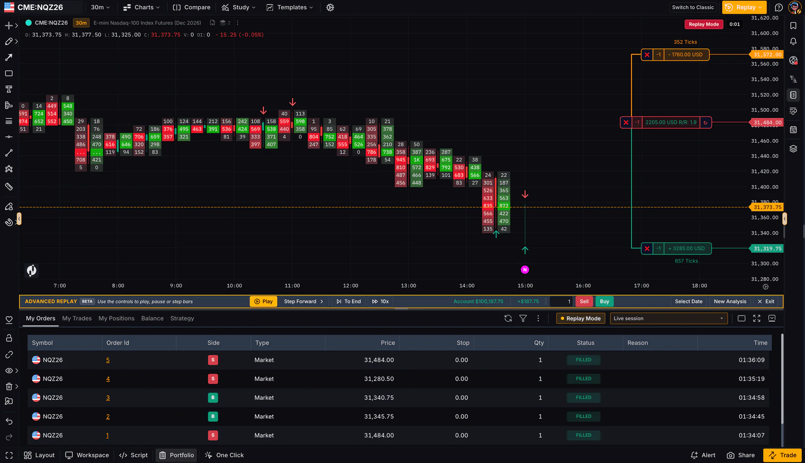The image size is (805, 463).
Task: Open the calendar icon in right sidebar
Action: pyautogui.click(x=793, y=130)
